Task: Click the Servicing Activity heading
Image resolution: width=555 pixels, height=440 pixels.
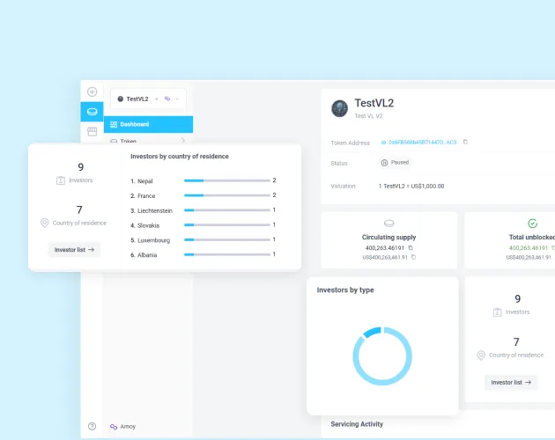Action: [357, 424]
